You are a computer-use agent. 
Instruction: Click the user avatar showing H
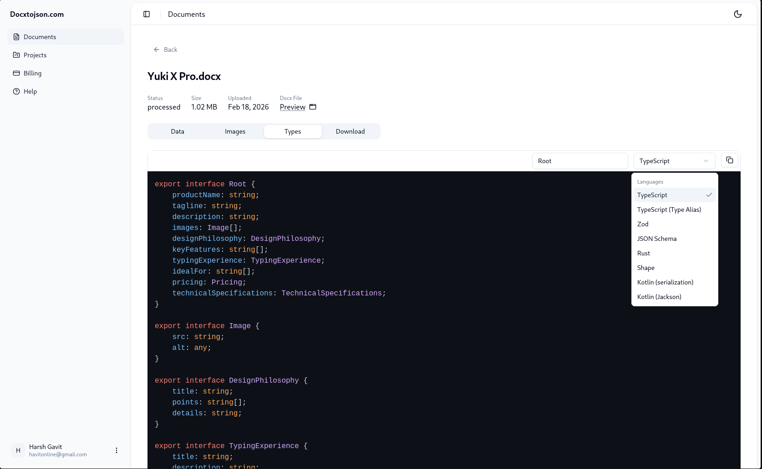coord(18,450)
